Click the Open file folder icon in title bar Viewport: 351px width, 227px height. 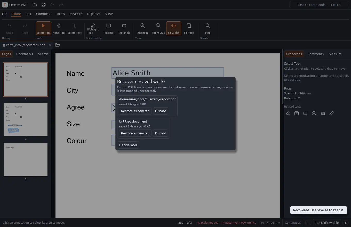coord(35,5)
